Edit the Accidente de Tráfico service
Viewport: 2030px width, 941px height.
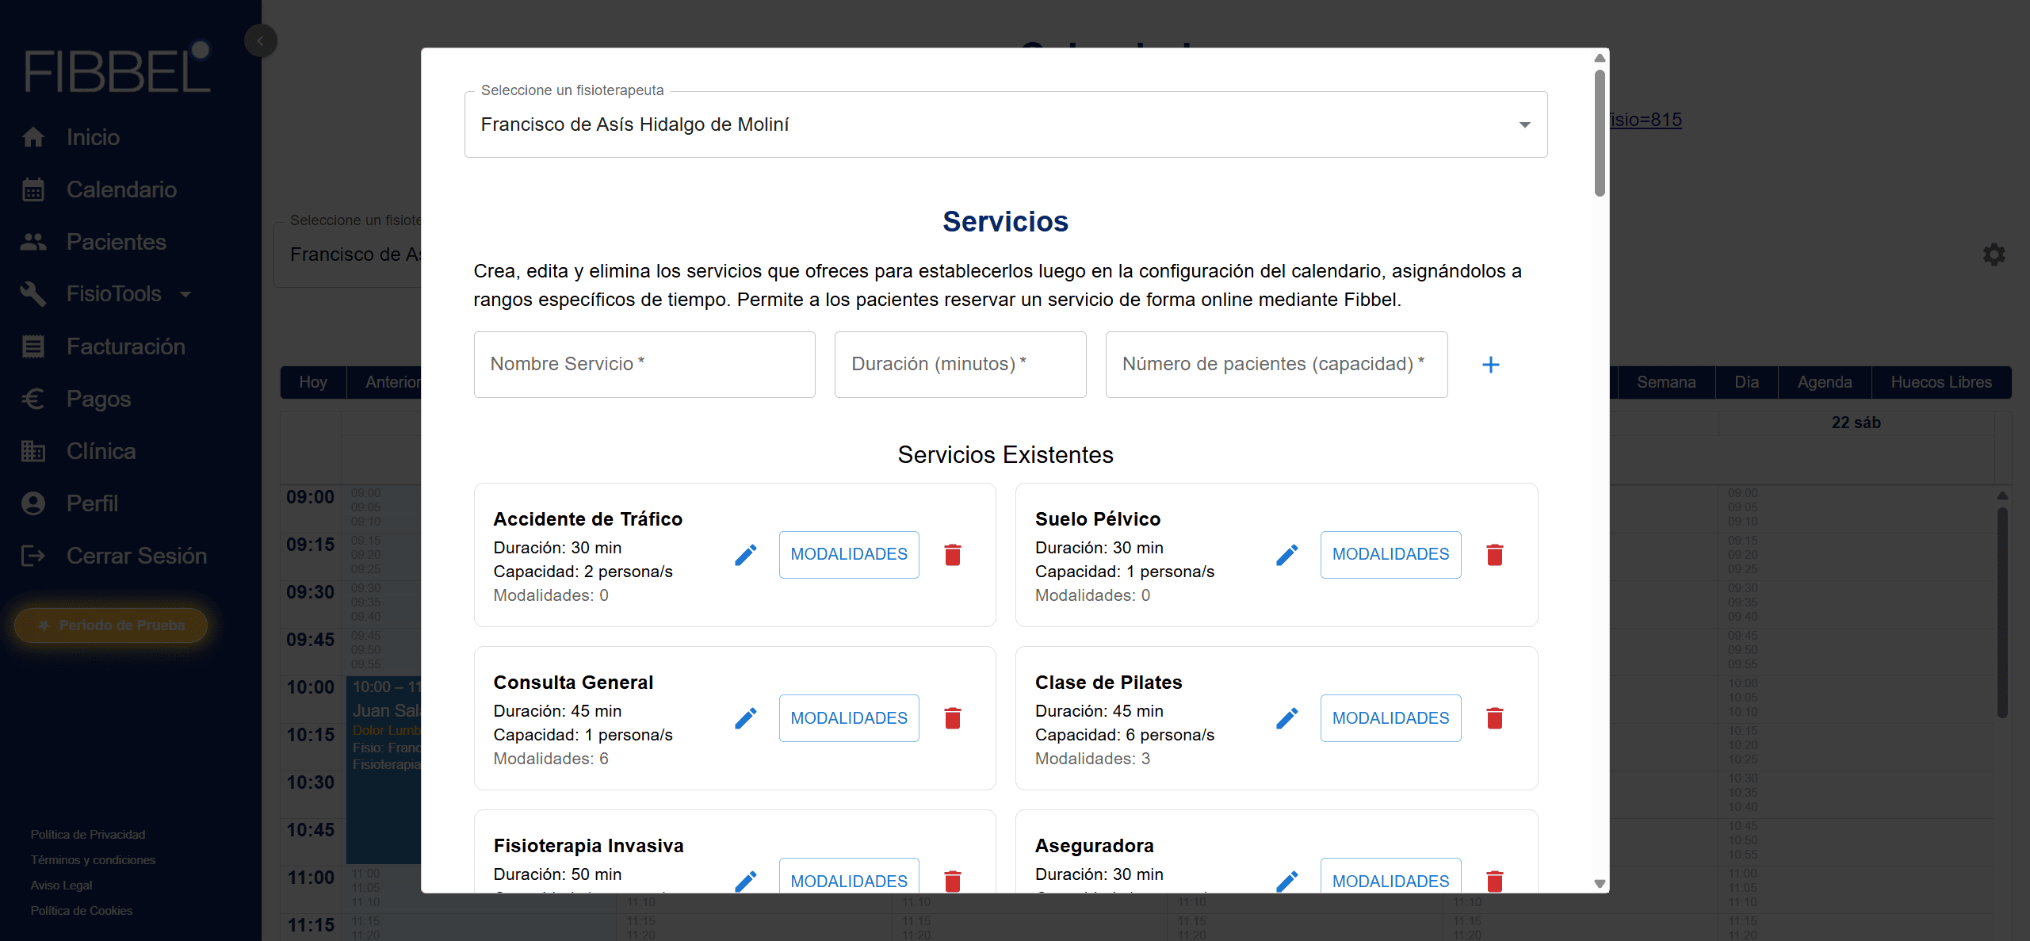[745, 555]
